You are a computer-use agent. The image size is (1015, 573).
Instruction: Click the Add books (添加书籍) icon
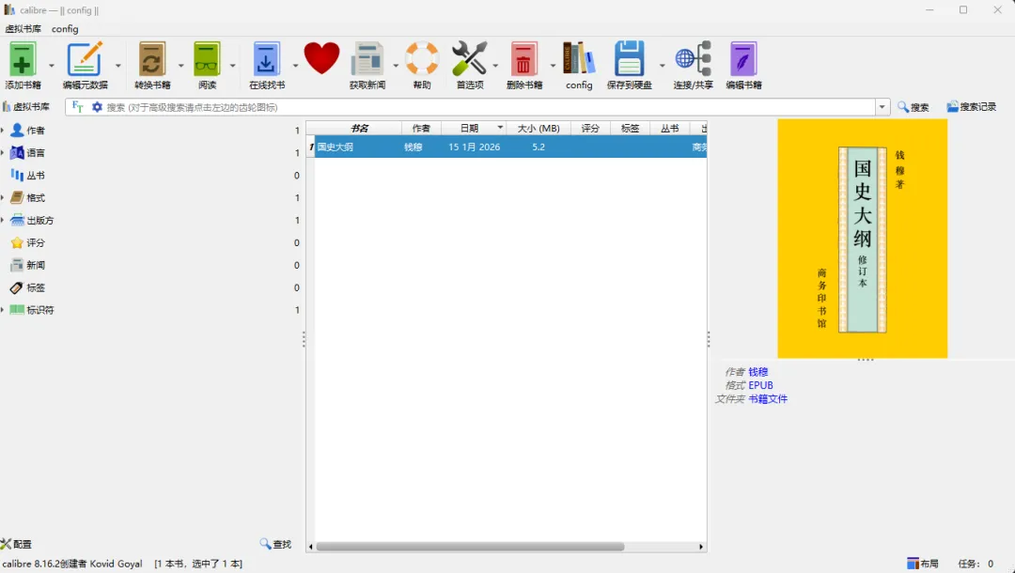(23, 59)
